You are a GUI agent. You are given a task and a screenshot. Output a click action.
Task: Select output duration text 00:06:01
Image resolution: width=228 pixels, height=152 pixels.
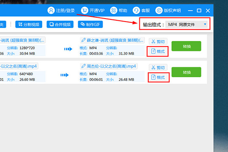tap(96, 79)
